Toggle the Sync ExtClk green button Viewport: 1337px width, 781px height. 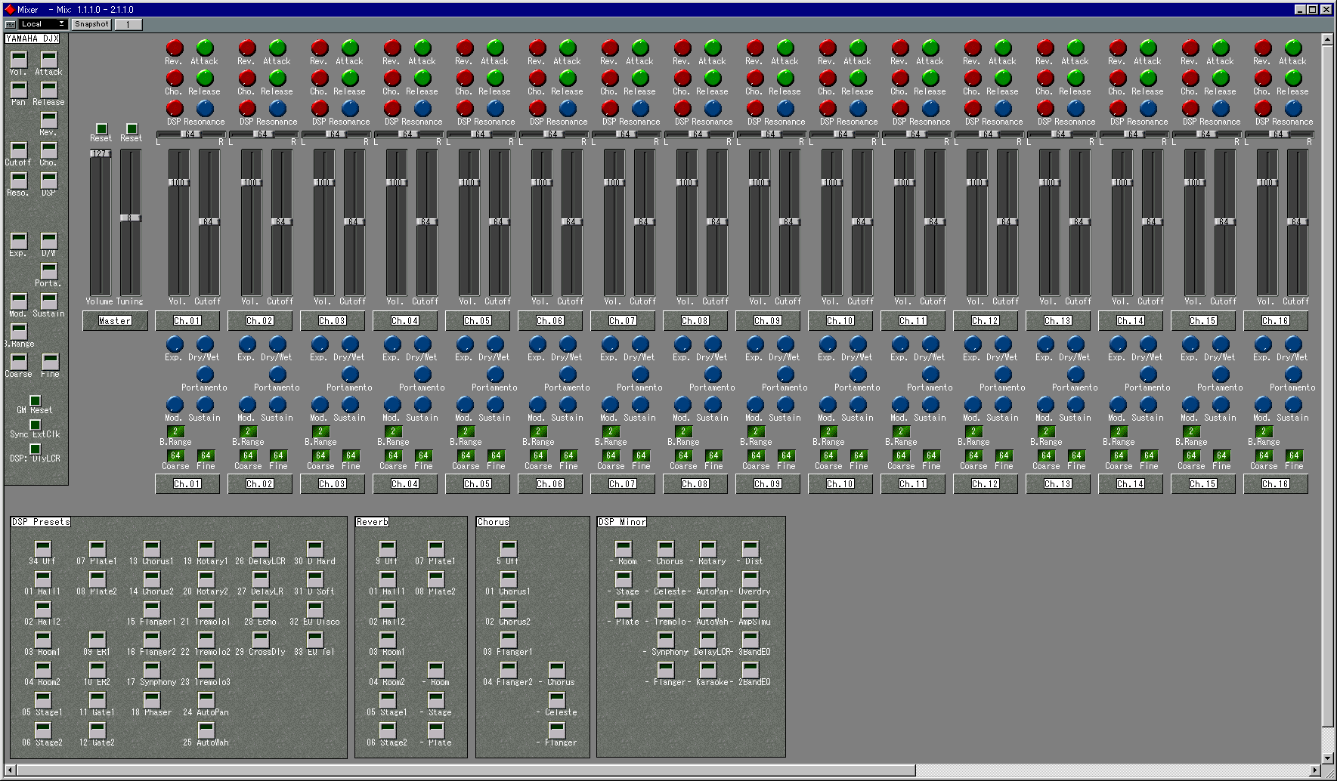point(35,425)
